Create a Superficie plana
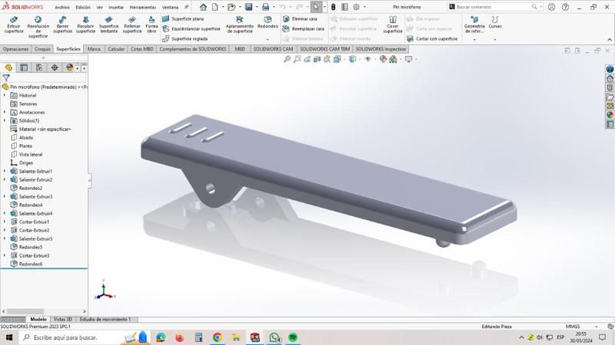Image resolution: width=615 pixels, height=345 pixels. click(183, 18)
